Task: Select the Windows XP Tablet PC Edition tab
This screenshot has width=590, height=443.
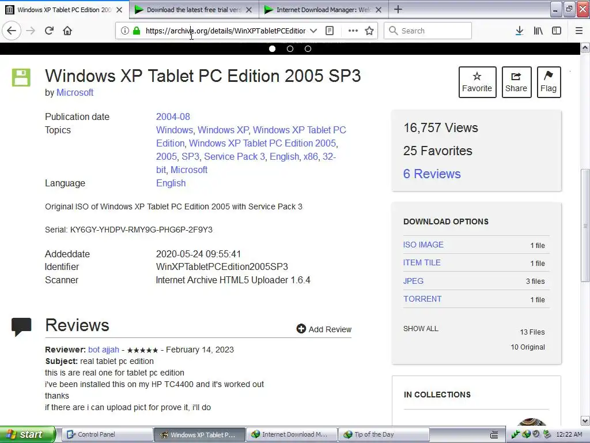Action: coord(64,10)
